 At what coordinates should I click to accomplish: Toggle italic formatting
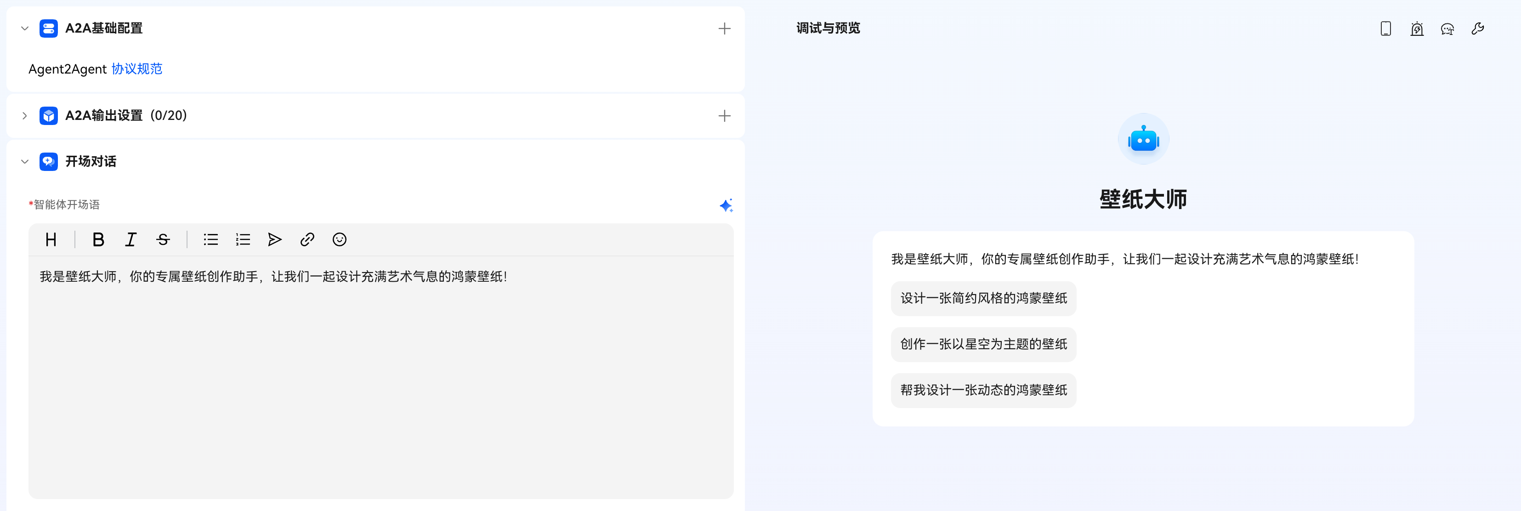[131, 239]
